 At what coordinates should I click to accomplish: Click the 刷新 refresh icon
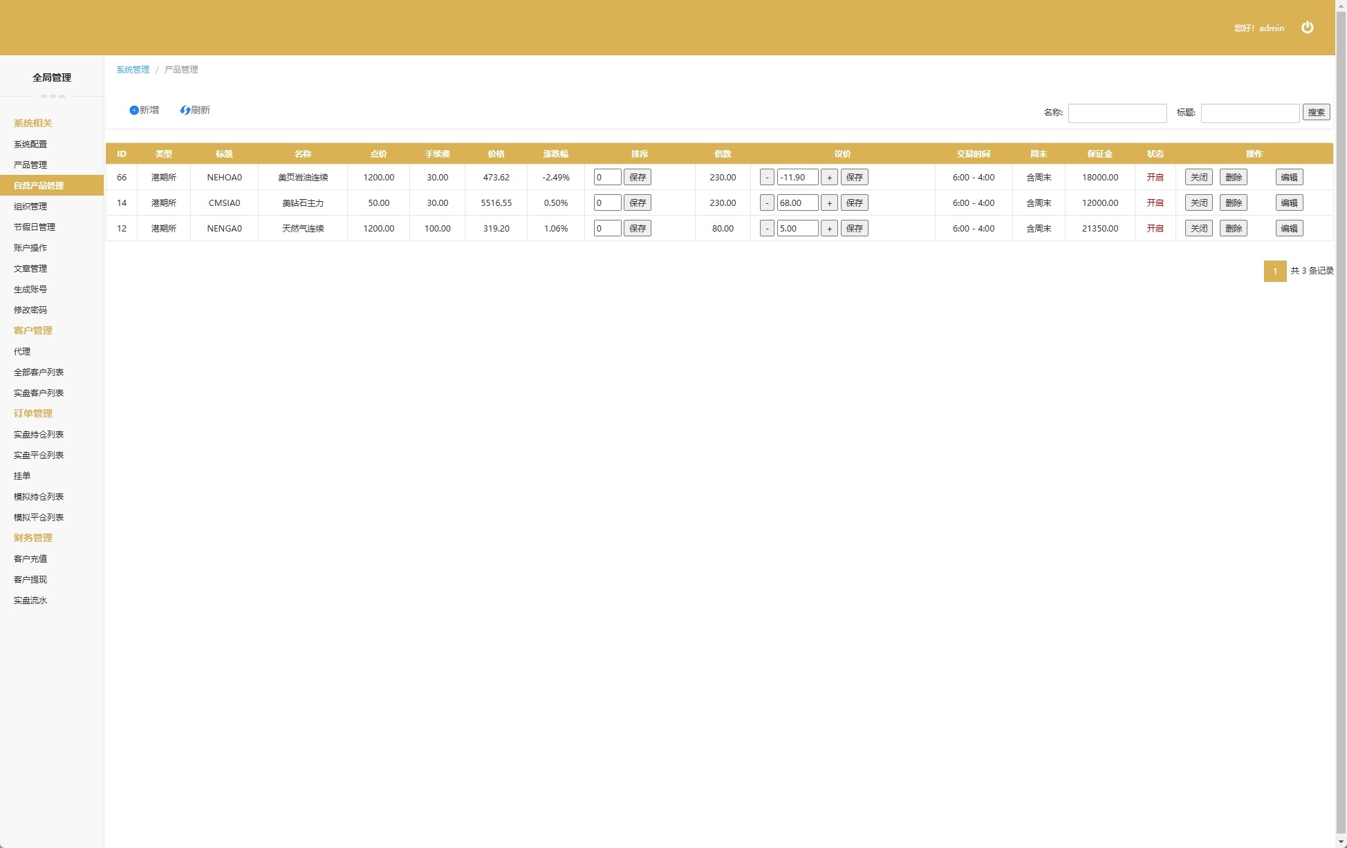(x=185, y=111)
